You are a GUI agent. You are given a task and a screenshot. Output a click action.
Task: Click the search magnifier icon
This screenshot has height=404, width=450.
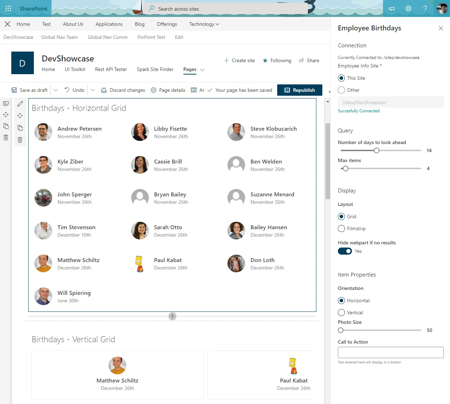151,8
